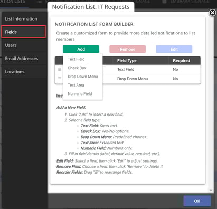The height and width of the screenshot is (209, 217).
Task: Click the Edit button
Action: click(174, 49)
